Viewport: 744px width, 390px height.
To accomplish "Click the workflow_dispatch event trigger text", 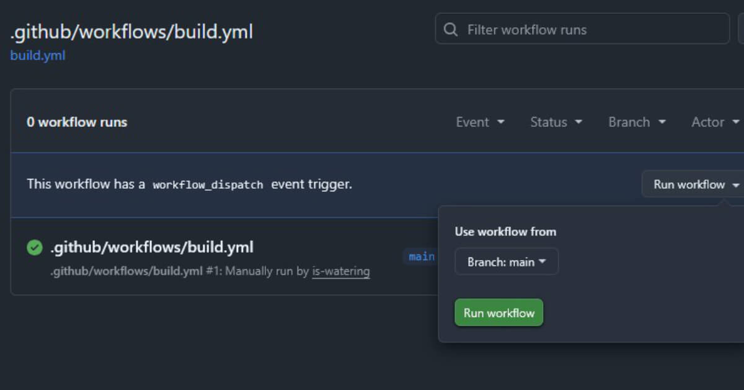I will click(208, 184).
